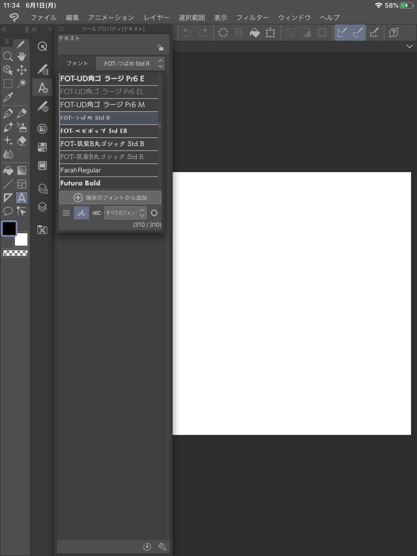
Task: Open the 編集 menu
Action: (x=72, y=18)
